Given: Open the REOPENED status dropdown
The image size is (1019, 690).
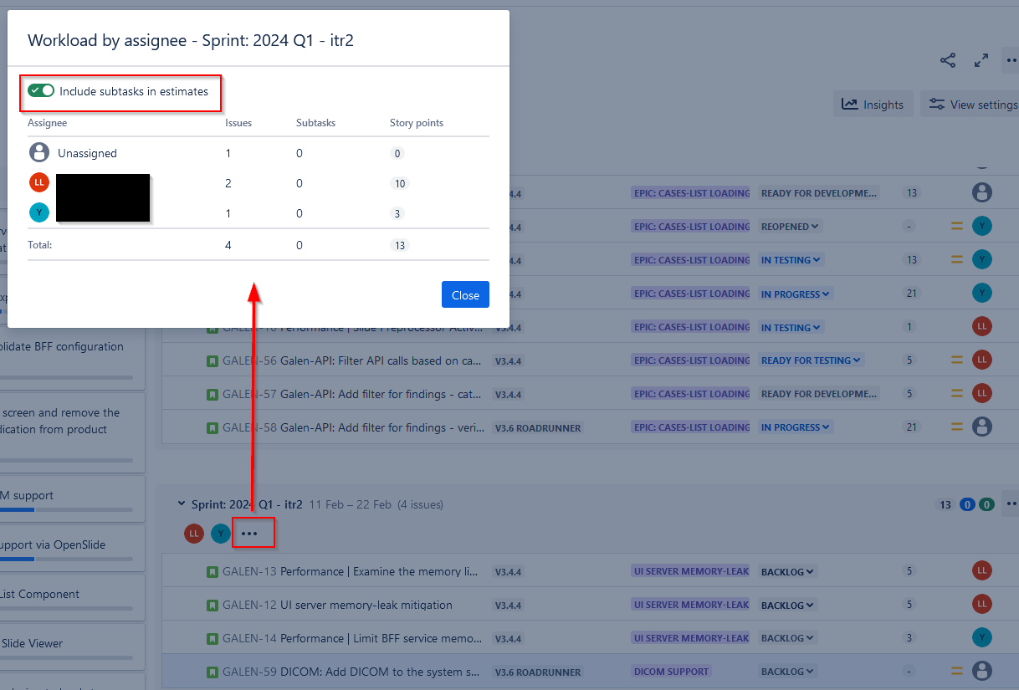Looking at the screenshot, I should (x=791, y=227).
